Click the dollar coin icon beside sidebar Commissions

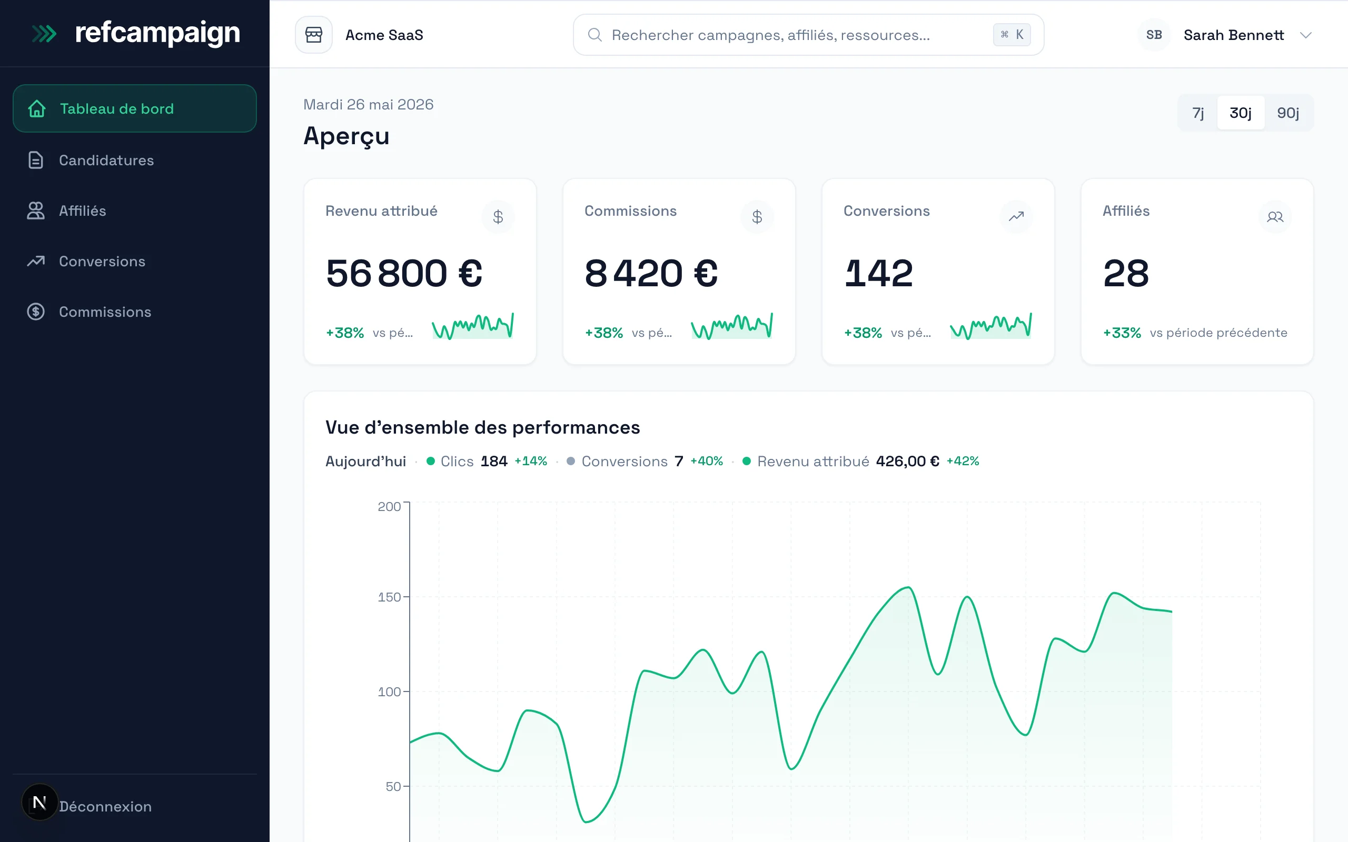[36, 312]
